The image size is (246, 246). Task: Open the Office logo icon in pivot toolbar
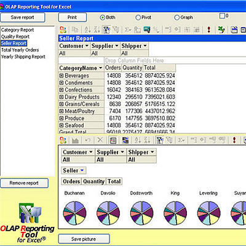coord(63,30)
